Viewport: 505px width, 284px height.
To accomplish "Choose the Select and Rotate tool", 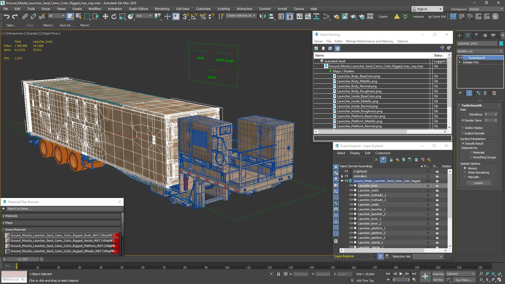I will pos(114,16).
